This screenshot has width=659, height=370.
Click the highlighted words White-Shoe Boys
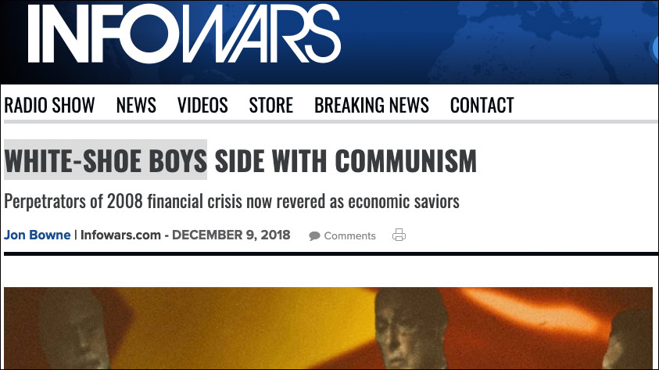pos(106,160)
